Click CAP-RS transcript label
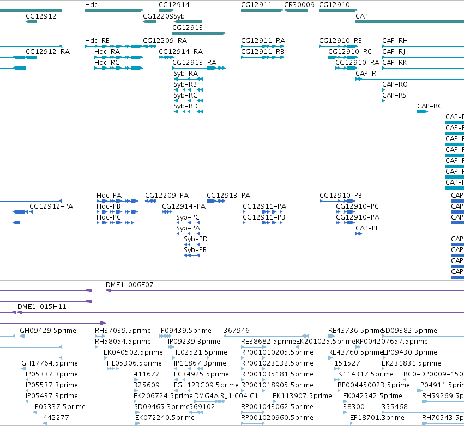Viewport: 464px width, 426px height. (x=394, y=95)
